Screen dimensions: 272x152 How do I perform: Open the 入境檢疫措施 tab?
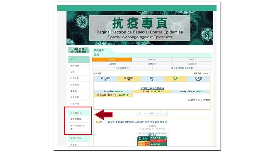pos(122,68)
